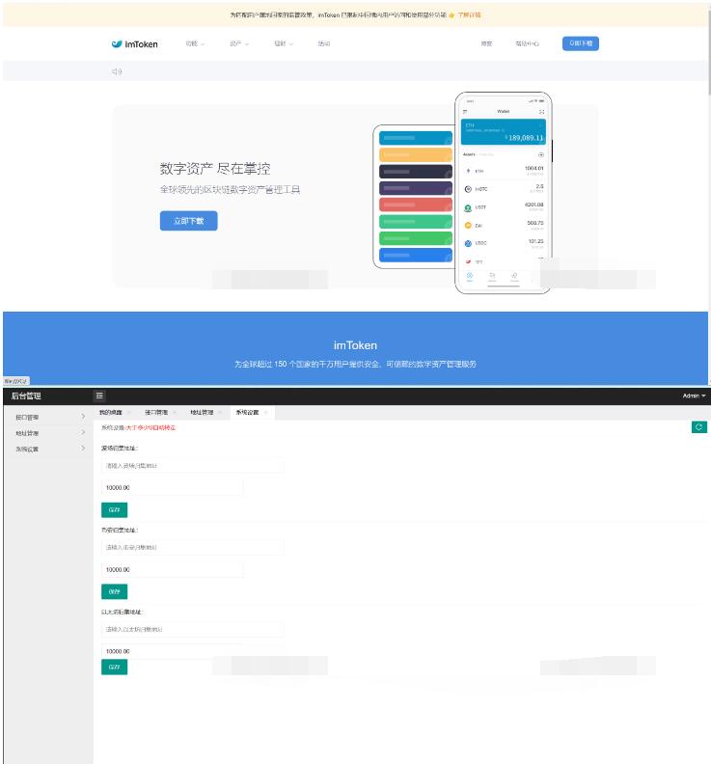Click the 数字资产 尽在掌控 headline

point(215,169)
